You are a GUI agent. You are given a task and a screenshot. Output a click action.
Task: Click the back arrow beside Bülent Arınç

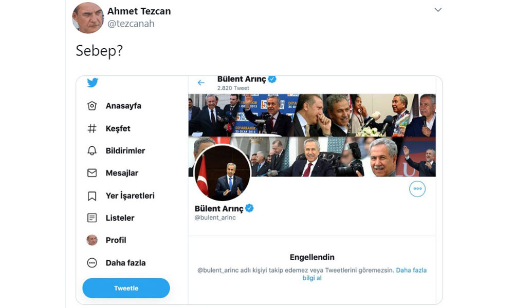click(201, 83)
